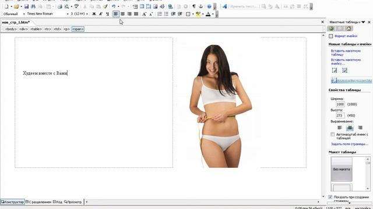Click the Numbered list icon
Viewport: 373px width, 209px height.
click(x=160, y=14)
